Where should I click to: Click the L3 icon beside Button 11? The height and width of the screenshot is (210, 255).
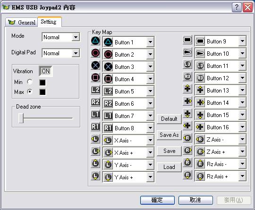187,64
